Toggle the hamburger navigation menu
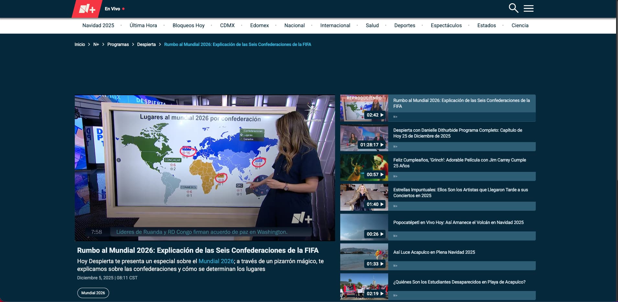The image size is (618, 302). point(529,8)
